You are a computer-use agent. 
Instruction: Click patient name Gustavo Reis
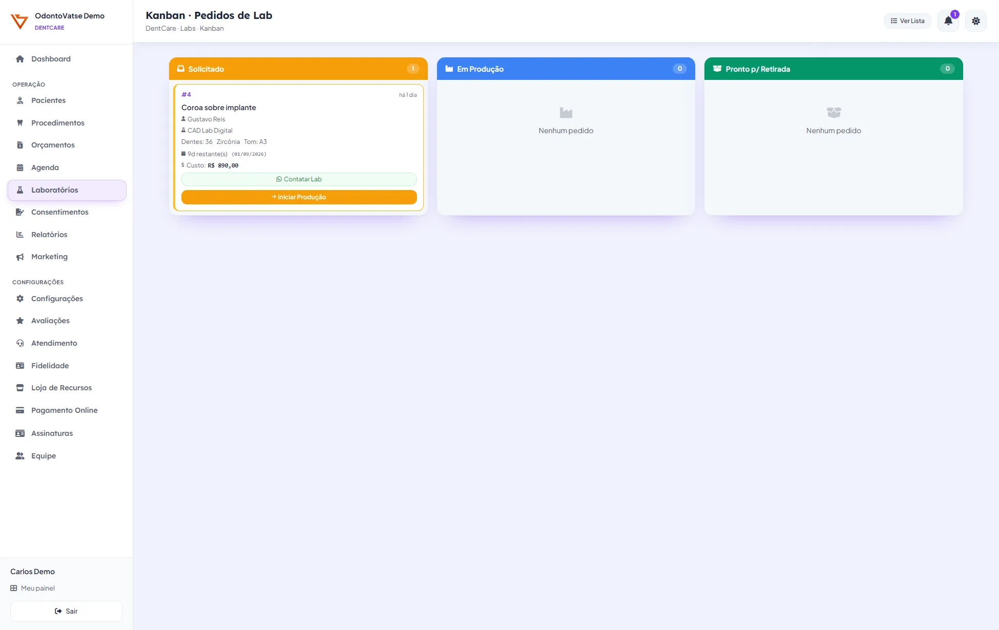point(206,119)
